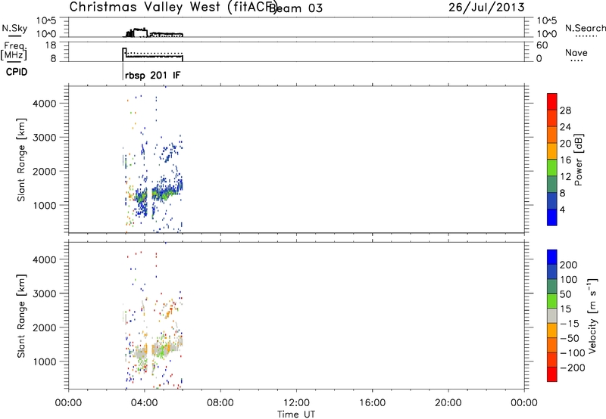This screenshot has height=419, width=606.
Task: Click the CPID row label
Action: pyautogui.click(x=17, y=72)
